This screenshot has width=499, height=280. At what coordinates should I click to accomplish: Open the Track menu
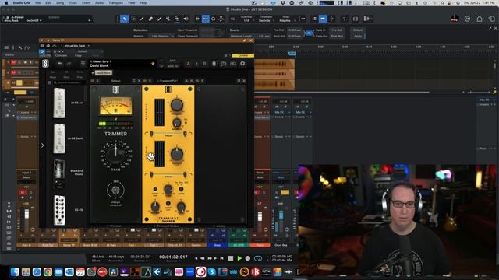pos(73,3)
